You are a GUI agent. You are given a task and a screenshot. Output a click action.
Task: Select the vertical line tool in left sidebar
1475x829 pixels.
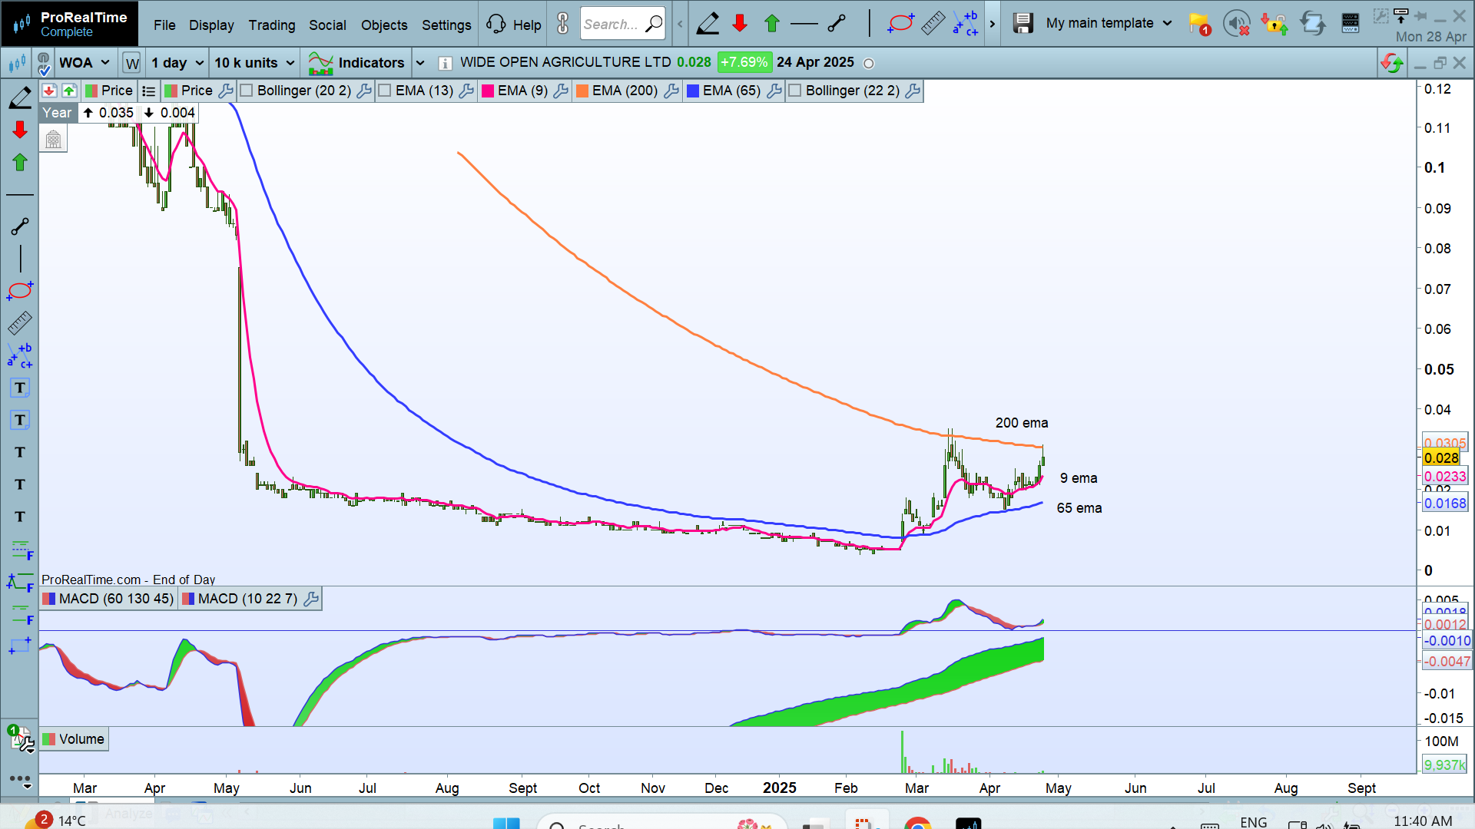20,259
